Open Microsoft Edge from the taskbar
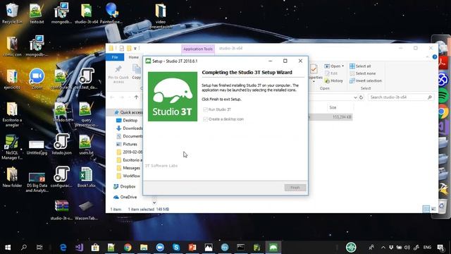451x254 pixels. tap(63, 247)
